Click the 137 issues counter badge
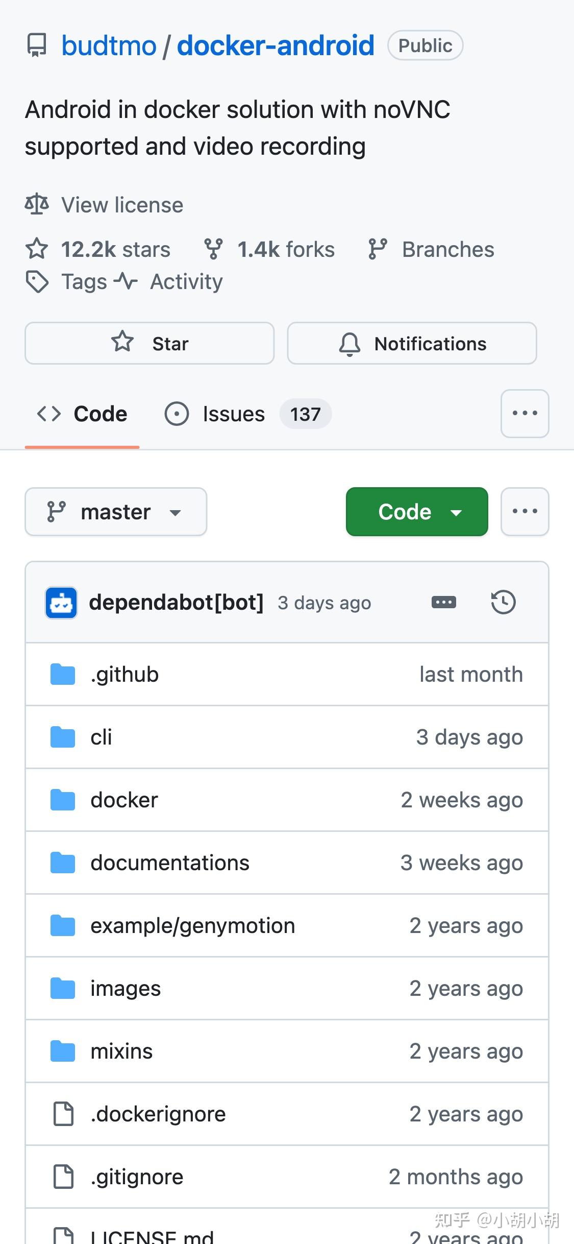 pyautogui.click(x=306, y=414)
